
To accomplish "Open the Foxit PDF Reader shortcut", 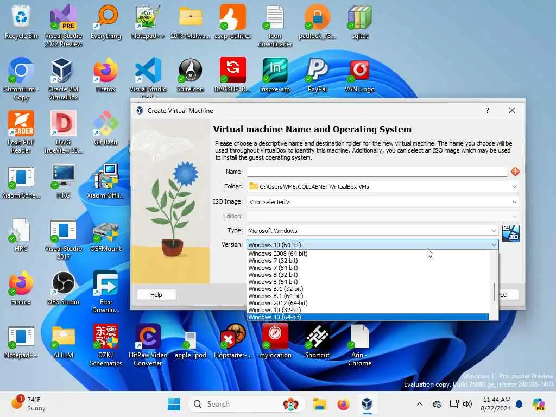I will (x=21, y=132).
